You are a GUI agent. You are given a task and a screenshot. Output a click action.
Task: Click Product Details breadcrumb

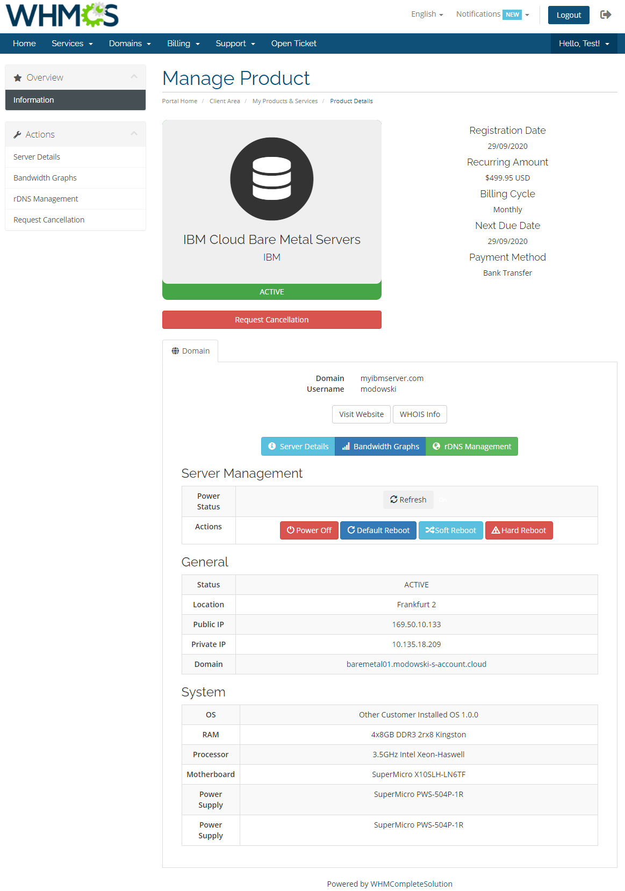tap(351, 101)
